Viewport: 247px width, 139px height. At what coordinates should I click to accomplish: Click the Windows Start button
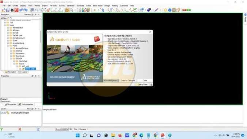point(78,135)
